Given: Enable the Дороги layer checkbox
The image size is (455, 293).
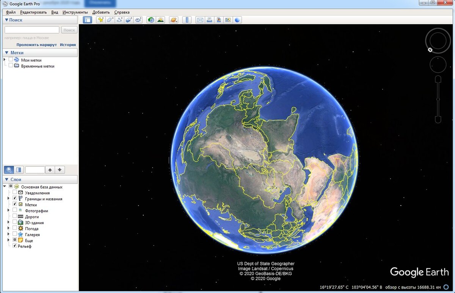Looking at the screenshot, I should (15, 216).
